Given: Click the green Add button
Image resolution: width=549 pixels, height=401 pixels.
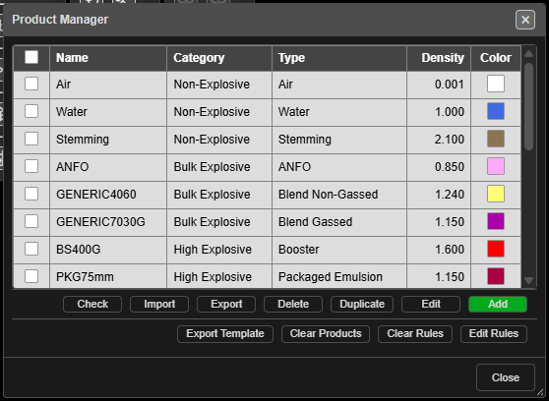Looking at the screenshot, I should [x=498, y=304].
